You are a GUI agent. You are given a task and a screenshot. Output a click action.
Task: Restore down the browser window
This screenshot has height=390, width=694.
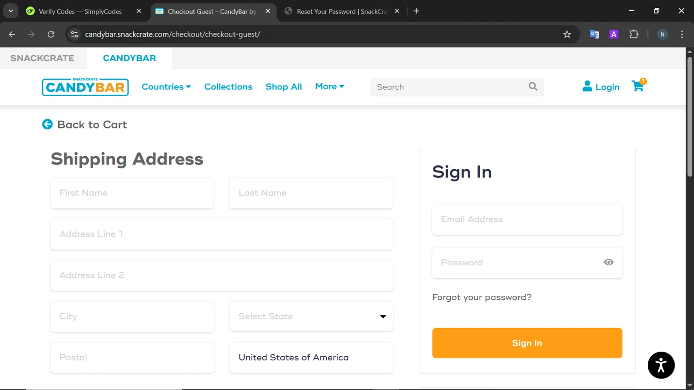coord(657,11)
